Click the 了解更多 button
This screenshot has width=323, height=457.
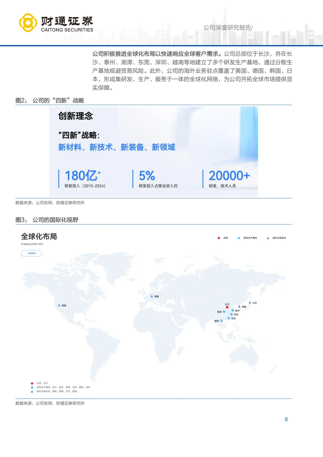(32, 253)
